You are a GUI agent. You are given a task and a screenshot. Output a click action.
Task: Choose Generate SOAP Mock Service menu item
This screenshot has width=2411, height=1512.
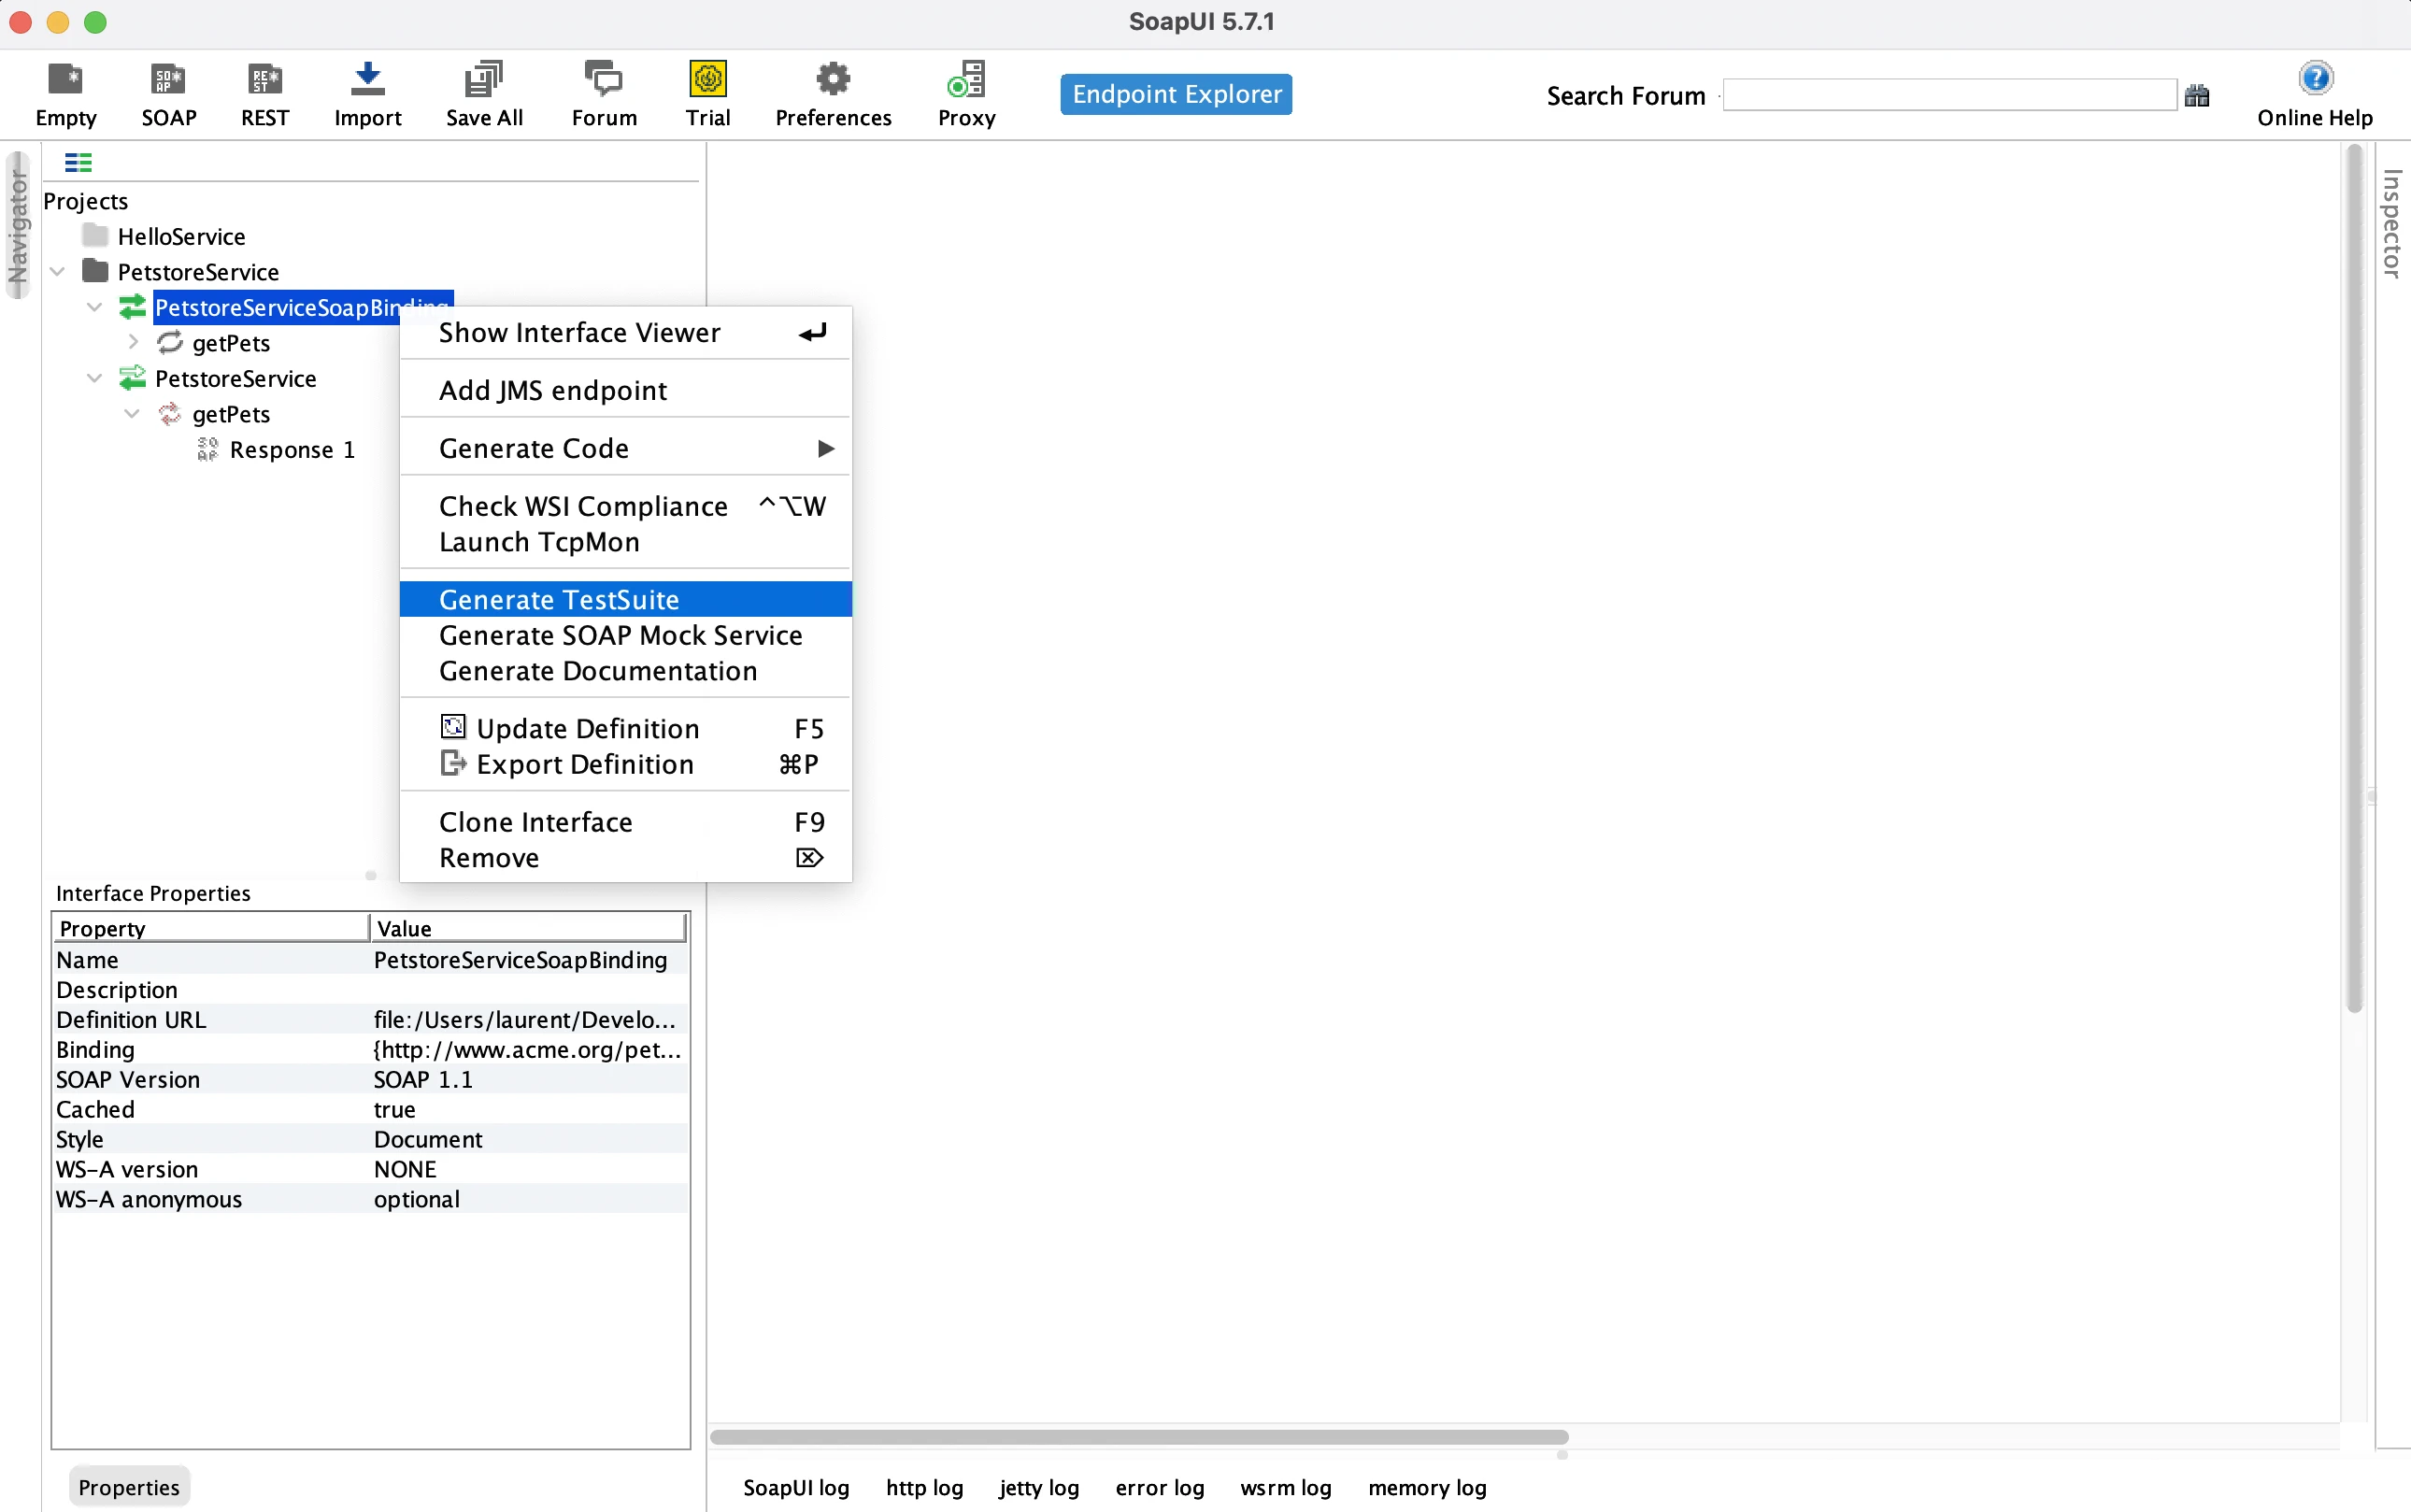click(x=620, y=636)
